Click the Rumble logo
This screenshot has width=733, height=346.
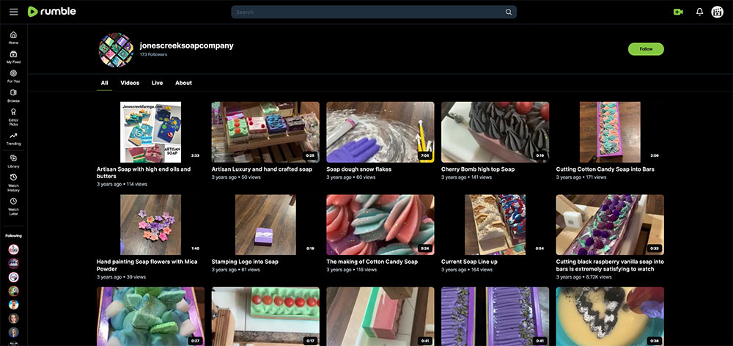pos(52,12)
